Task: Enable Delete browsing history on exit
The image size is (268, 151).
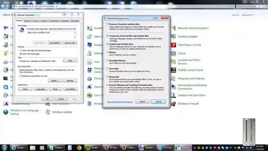Action: [x=21, y=76]
